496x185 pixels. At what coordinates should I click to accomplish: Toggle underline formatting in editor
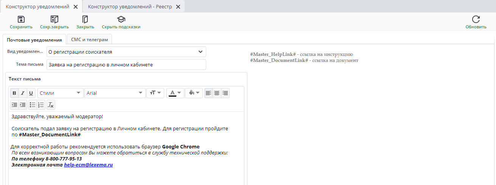pyautogui.click(x=31, y=93)
